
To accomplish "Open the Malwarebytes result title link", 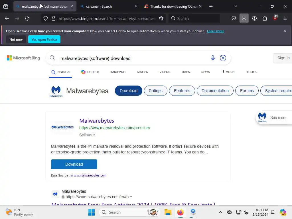I will click(x=97, y=121).
